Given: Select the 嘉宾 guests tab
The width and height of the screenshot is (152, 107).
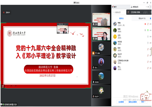Looking at the screenshot, I should point(121,19).
